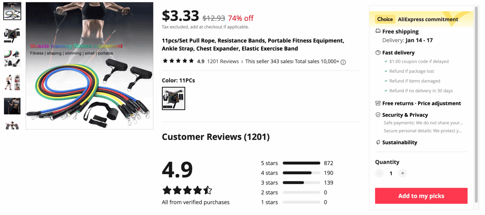Click the checkmark next to refund if package lost
Screen dimensions: 485x215
point(386,71)
